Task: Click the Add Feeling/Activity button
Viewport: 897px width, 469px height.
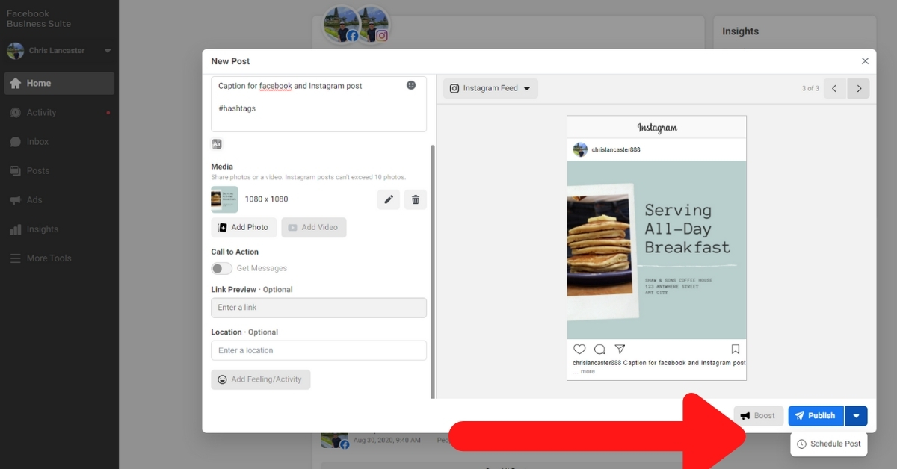Action: tap(261, 379)
